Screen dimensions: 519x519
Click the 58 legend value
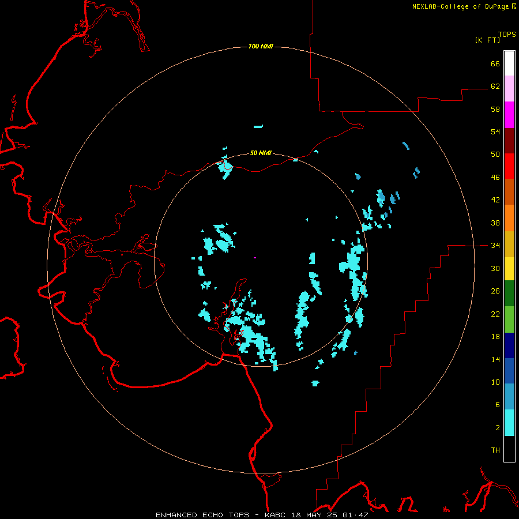[495, 109]
